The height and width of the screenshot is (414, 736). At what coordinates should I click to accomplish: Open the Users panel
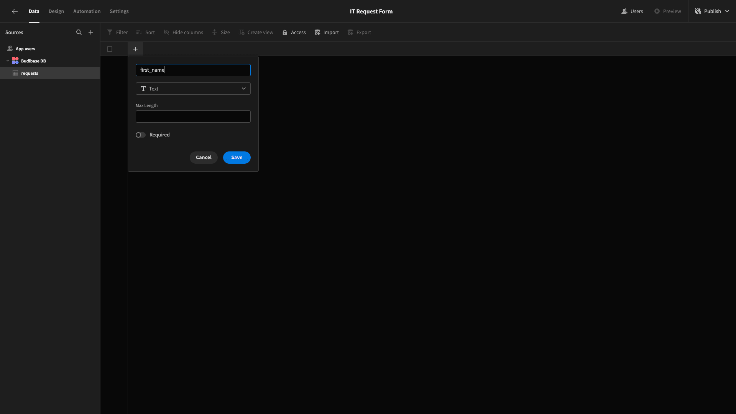pos(632,11)
